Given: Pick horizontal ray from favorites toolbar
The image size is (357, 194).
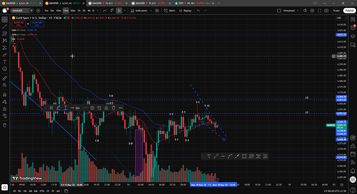Looking at the screenshot, I should [223, 156].
